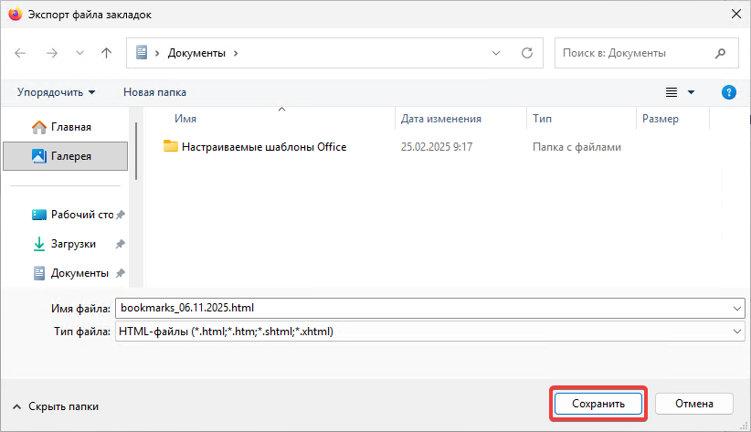
Task: Click the back navigation arrow
Action: click(x=21, y=53)
